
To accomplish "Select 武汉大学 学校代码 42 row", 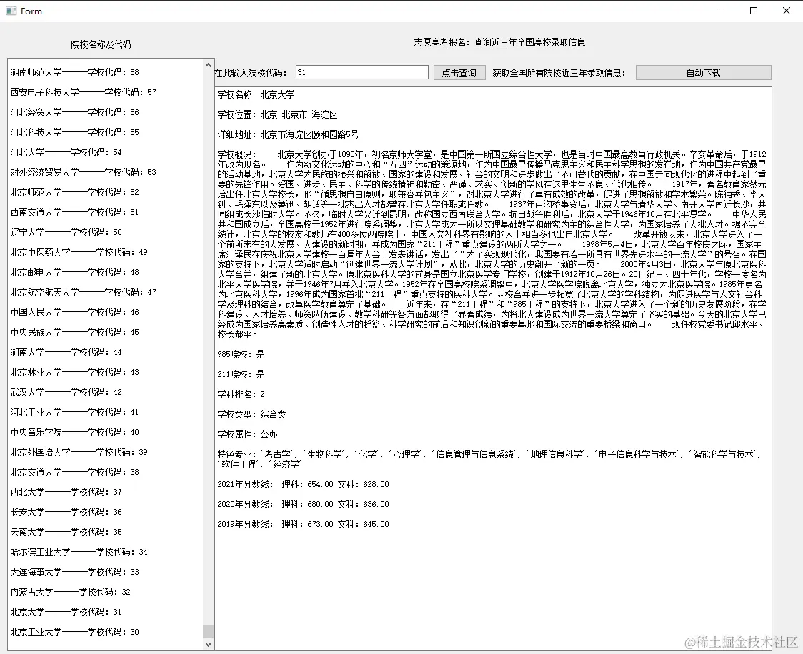I will [x=66, y=391].
